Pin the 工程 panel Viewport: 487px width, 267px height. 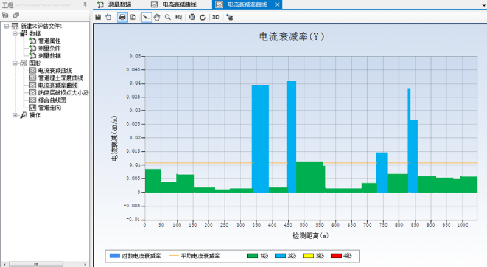point(85,5)
